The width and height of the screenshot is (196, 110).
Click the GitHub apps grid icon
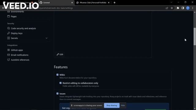pyautogui.click(x=9, y=50)
